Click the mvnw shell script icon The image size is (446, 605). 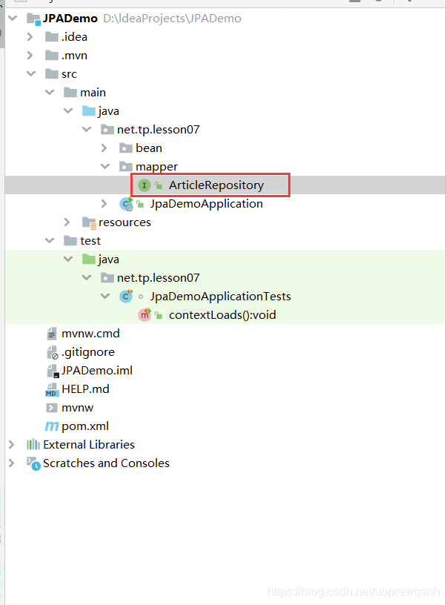pos(52,408)
